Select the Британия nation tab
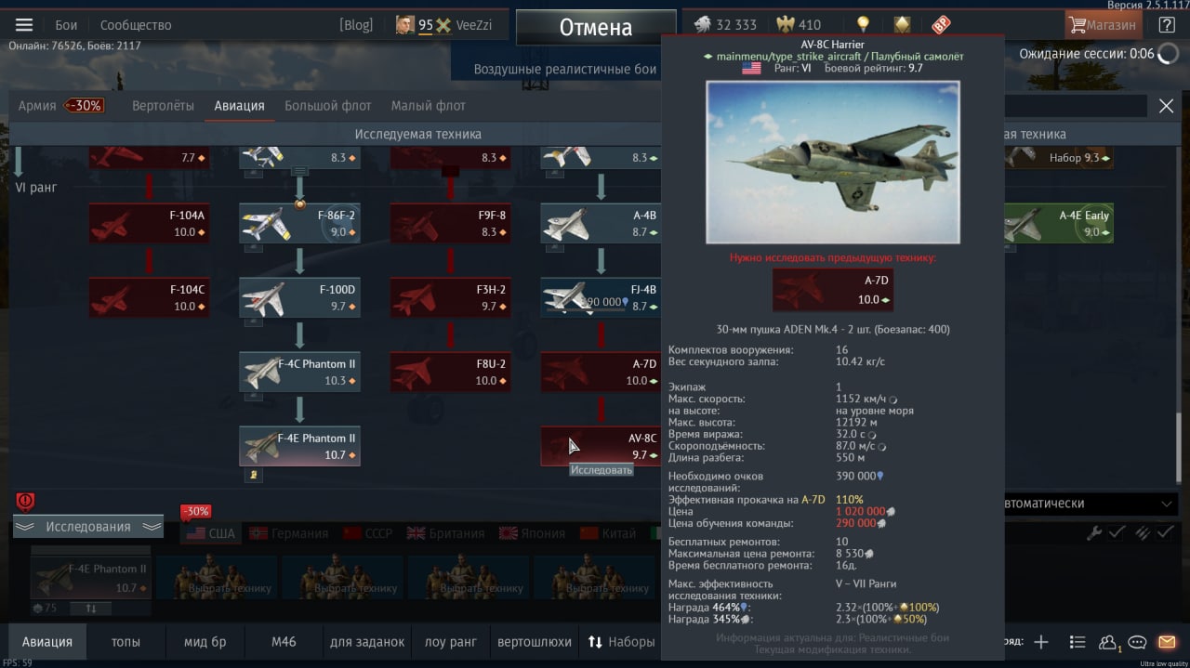 (444, 533)
